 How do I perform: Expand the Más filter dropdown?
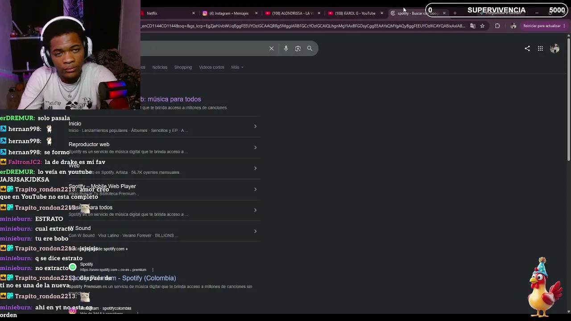coord(237,67)
